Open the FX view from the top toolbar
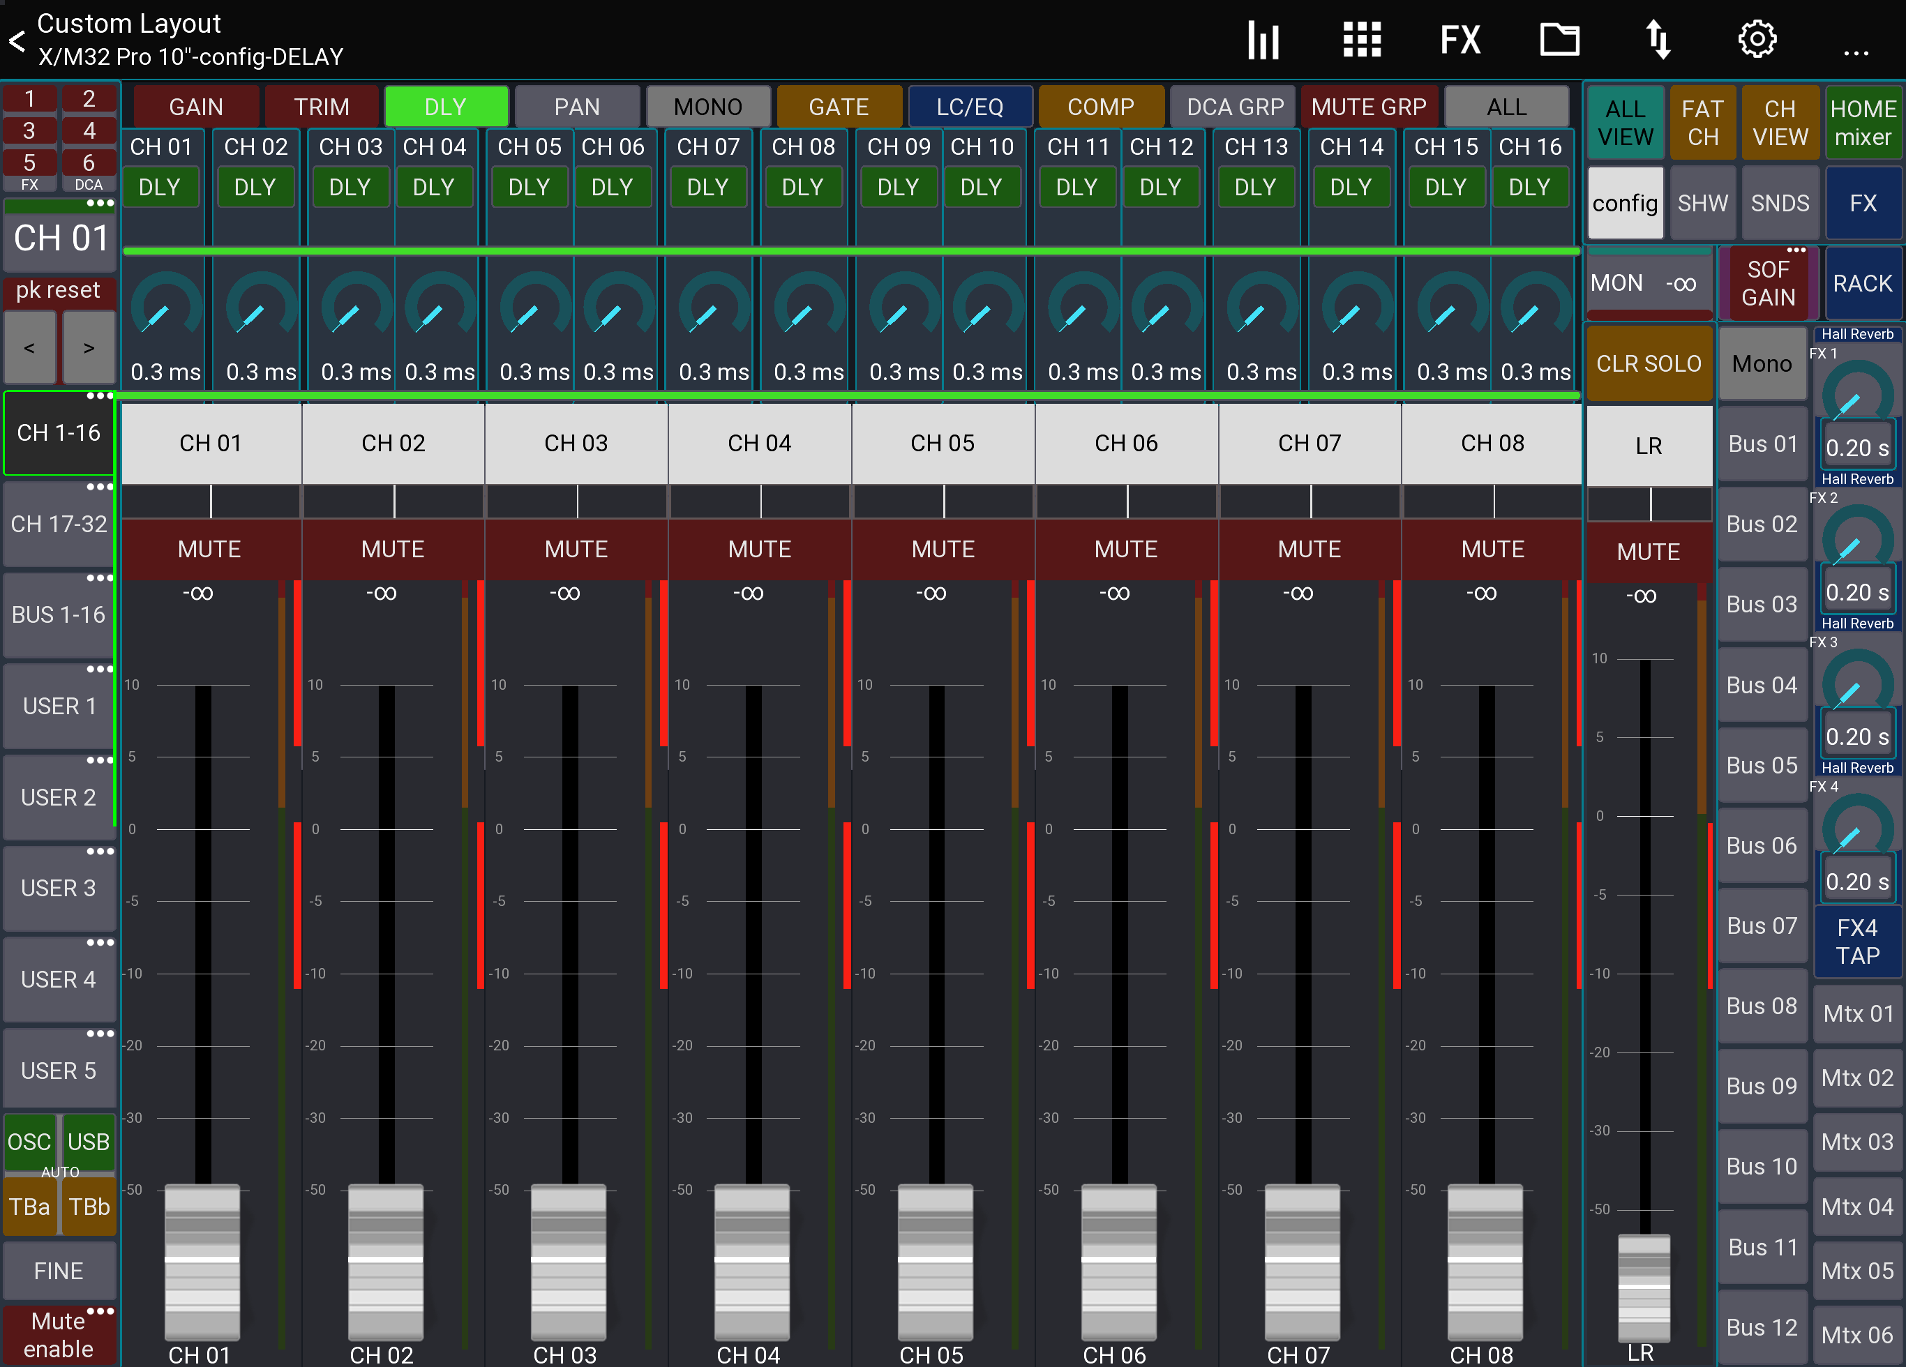This screenshot has height=1367, width=1906. click(1461, 38)
